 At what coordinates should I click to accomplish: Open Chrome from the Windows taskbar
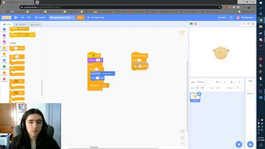260,20
